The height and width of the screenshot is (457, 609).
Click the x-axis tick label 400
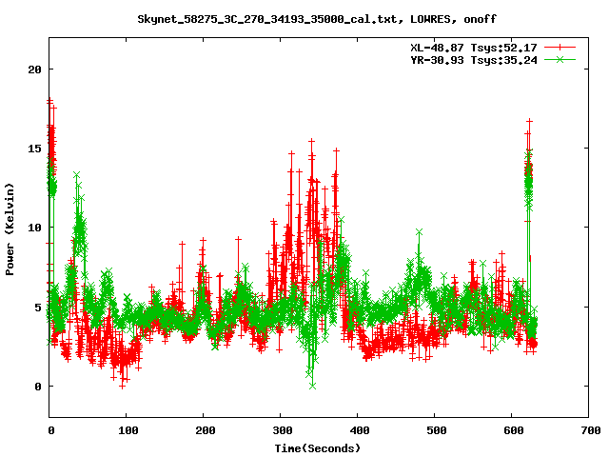click(x=360, y=430)
